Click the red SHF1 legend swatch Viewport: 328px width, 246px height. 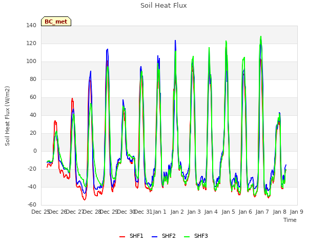click(122, 237)
